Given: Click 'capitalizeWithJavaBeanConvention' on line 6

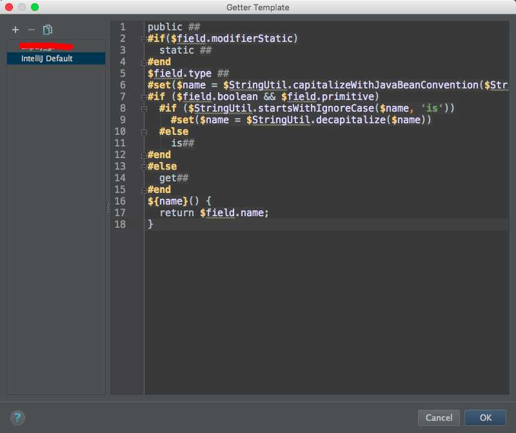Looking at the screenshot, I should (x=385, y=85).
